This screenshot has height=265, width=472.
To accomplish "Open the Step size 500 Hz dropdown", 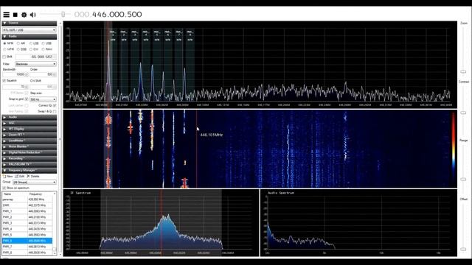I will pos(43,99).
